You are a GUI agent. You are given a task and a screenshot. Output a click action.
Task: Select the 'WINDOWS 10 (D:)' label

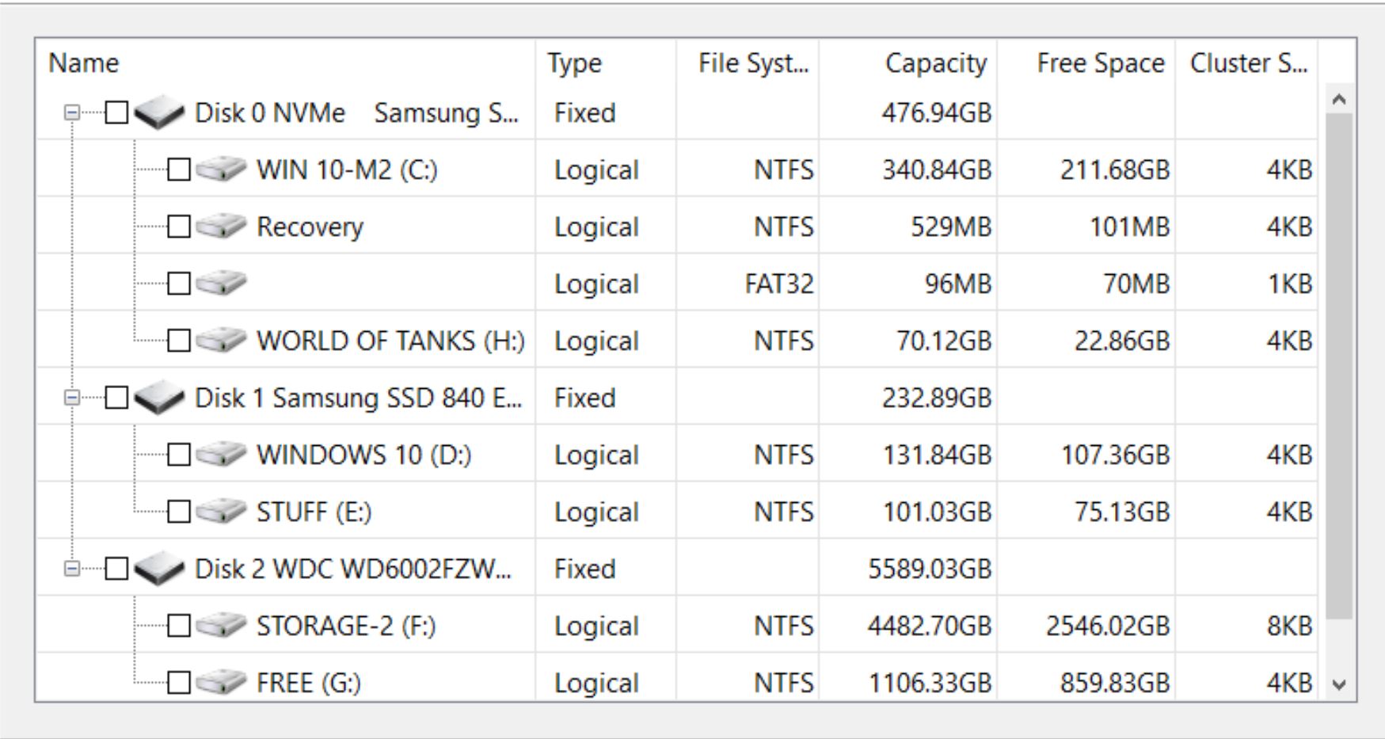coord(363,455)
